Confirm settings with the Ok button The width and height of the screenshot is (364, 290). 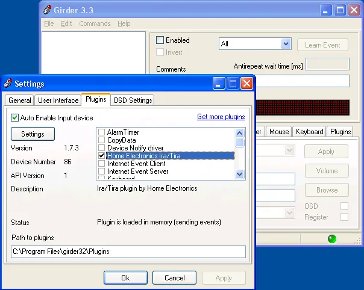point(125,278)
